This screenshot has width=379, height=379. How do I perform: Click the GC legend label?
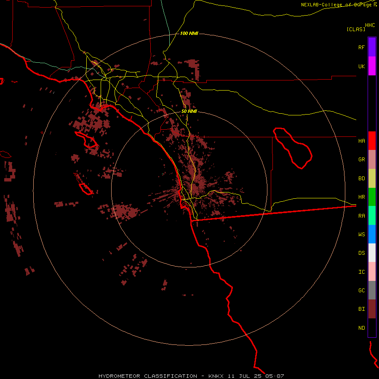[361, 290]
